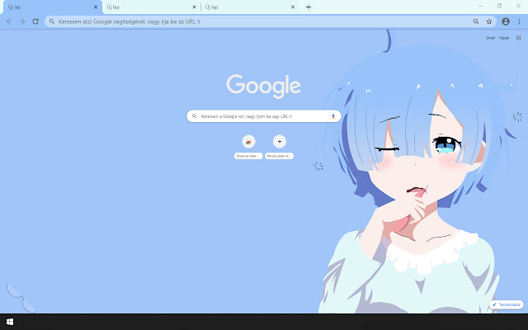Click the Parancsikon h... shortcut label

coord(279,156)
